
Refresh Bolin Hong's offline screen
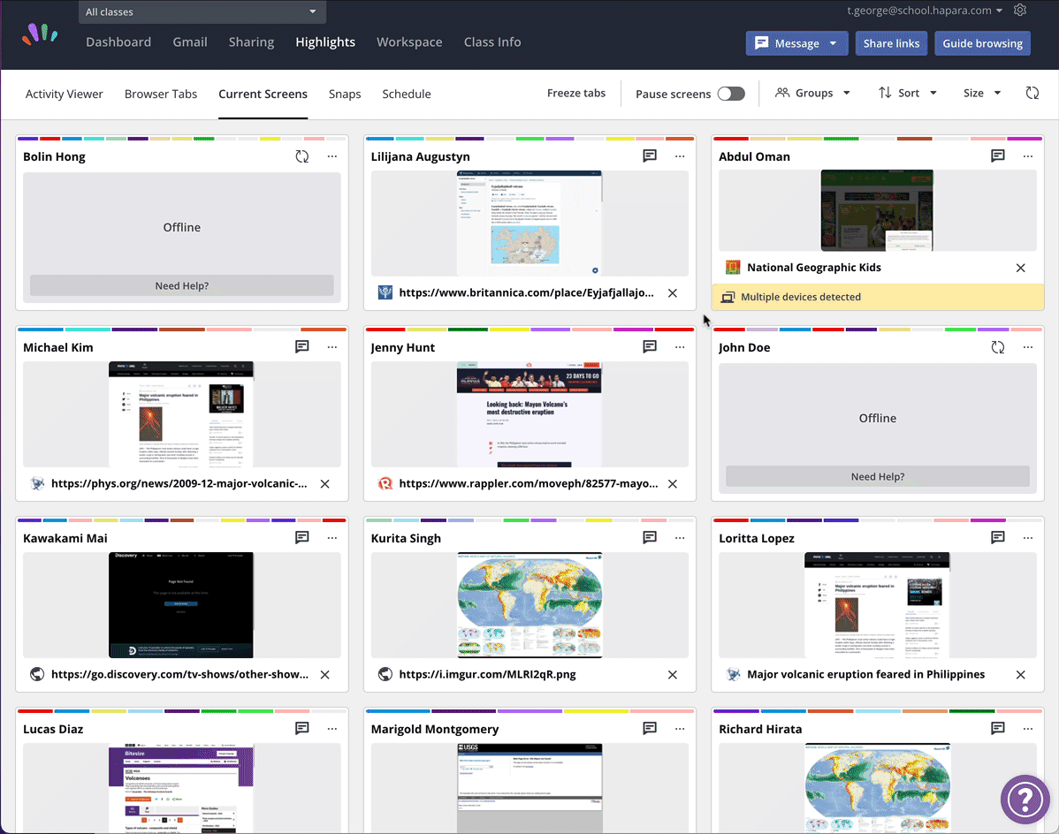pos(302,156)
